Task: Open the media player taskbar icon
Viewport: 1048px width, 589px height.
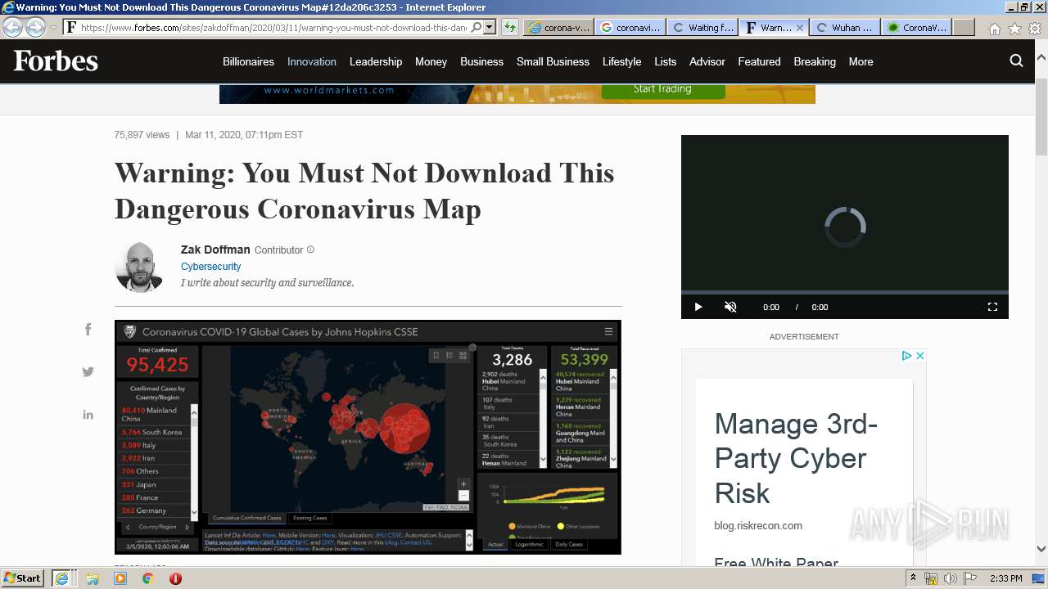Action: click(x=120, y=578)
